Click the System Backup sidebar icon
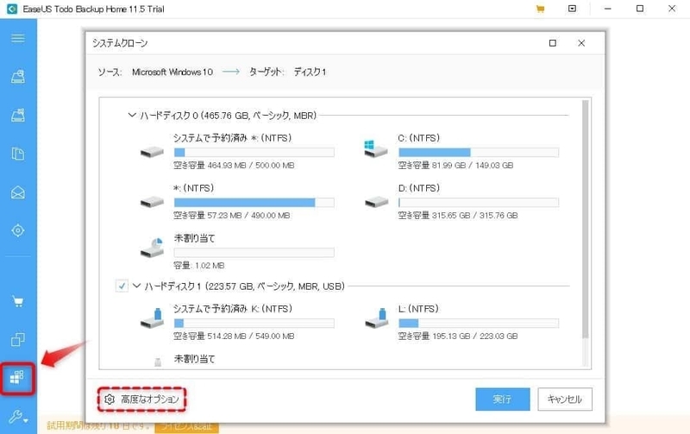This screenshot has height=434, width=690. pyautogui.click(x=18, y=116)
